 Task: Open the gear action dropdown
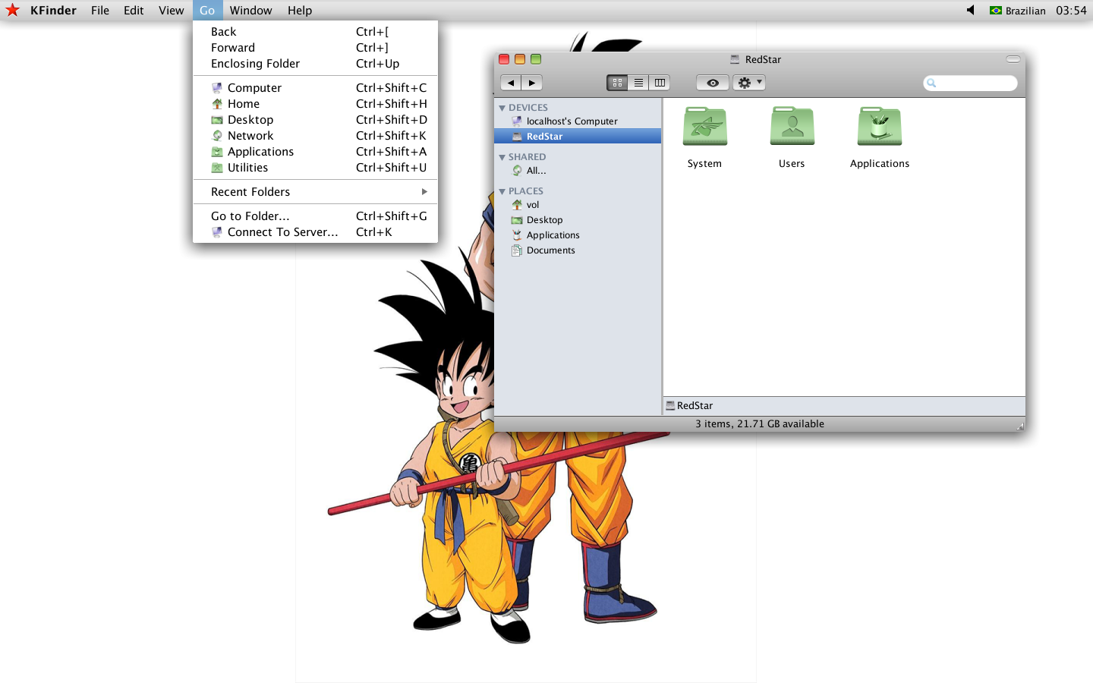pos(749,83)
